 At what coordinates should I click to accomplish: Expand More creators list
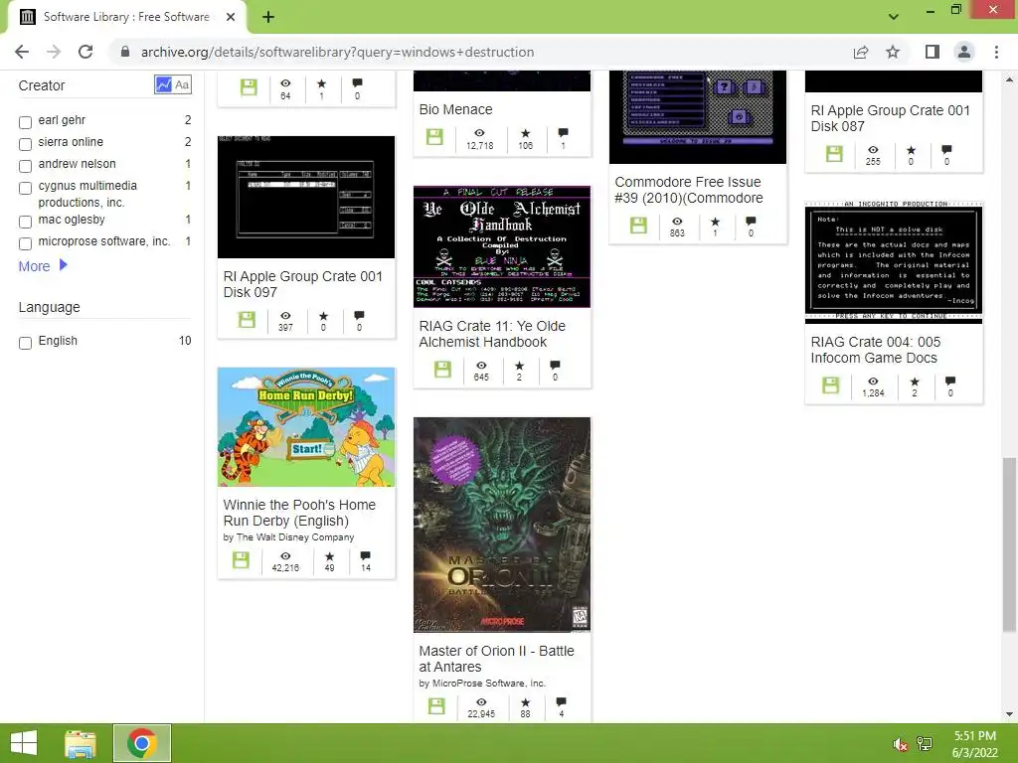[x=43, y=266]
